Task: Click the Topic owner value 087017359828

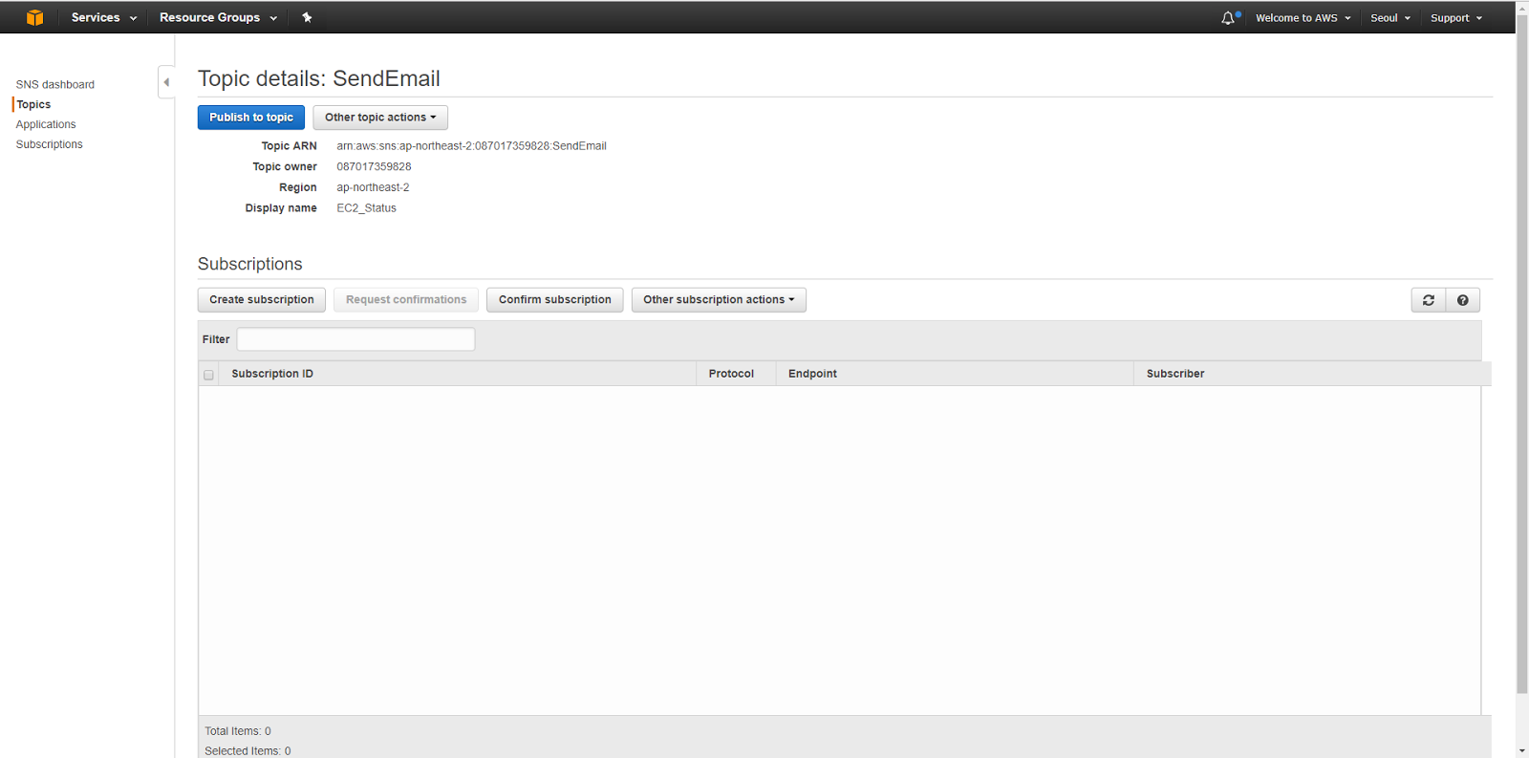Action: (x=374, y=166)
